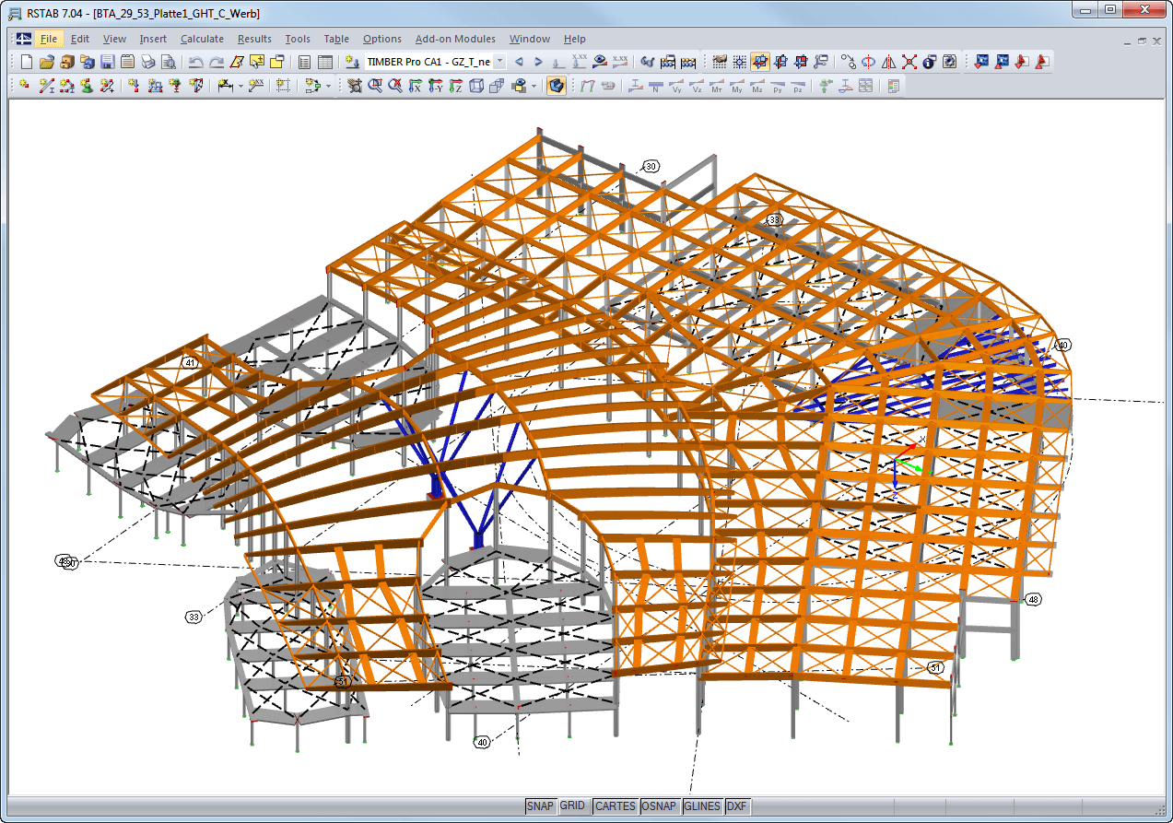Click the Results menu entry

click(253, 39)
